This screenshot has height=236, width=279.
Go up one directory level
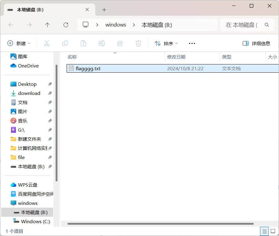click(x=47, y=25)
